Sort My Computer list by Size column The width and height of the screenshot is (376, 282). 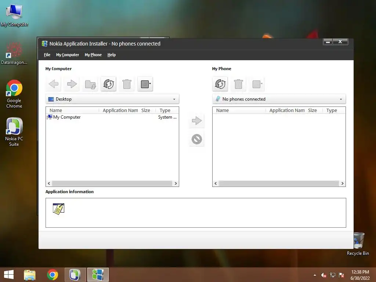(x=147, y=110)
